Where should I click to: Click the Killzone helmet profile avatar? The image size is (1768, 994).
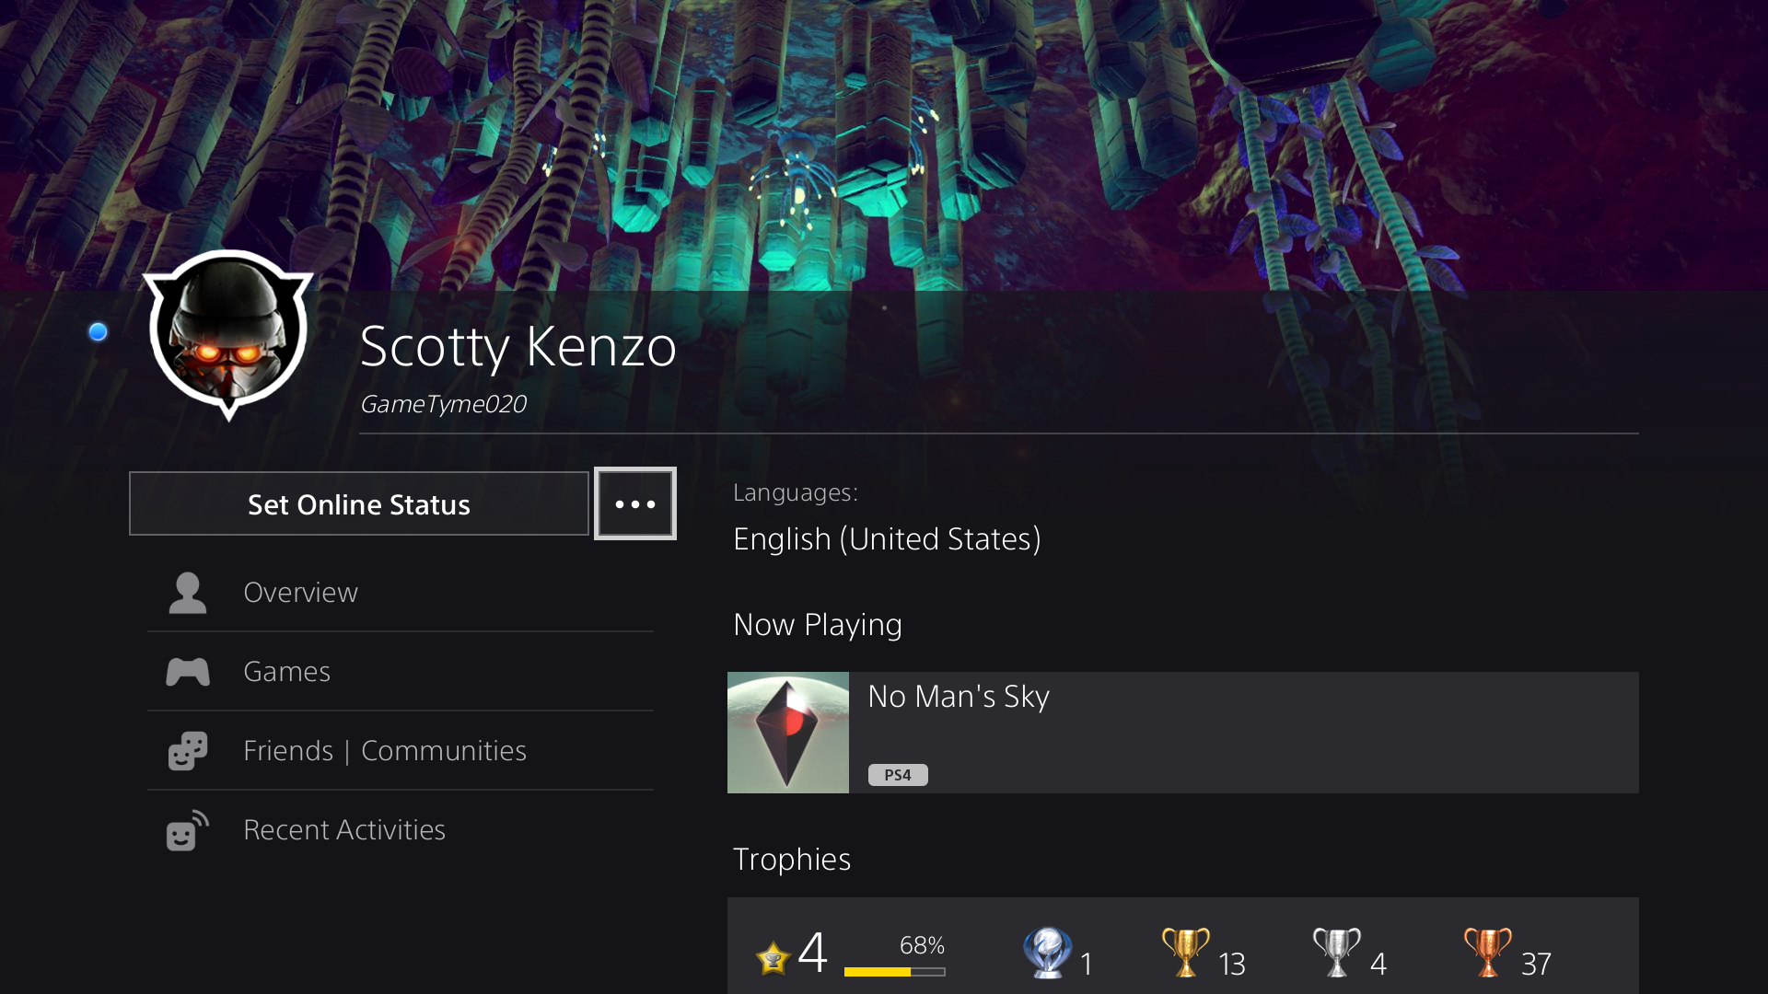tap(228, 333)
